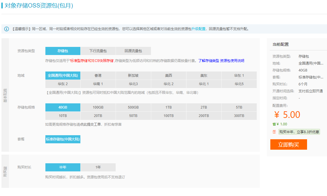Select 全国通用(中国大陆) region option

63,76
